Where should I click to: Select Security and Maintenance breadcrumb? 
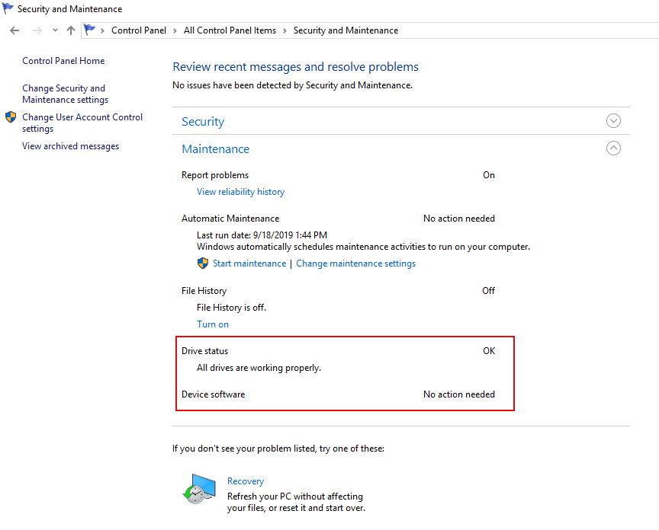[x=346, y=30]
